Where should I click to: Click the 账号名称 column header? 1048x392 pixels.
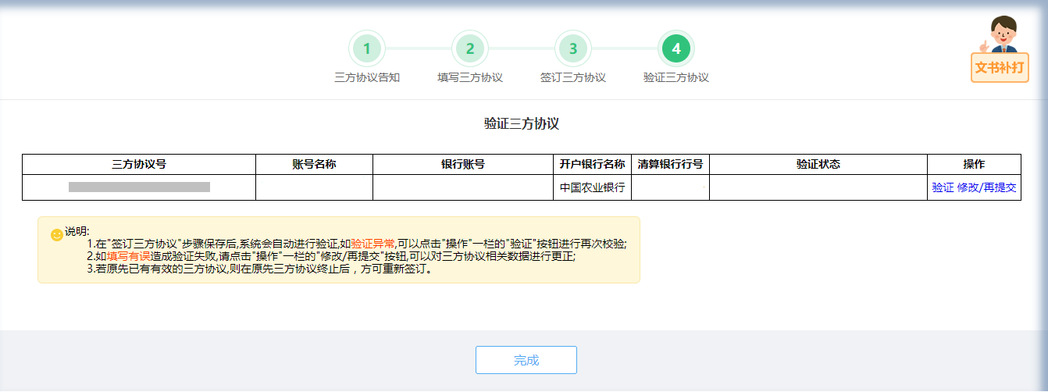pyautogui.click(x=315, y=164)
